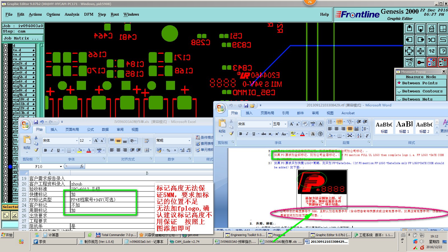Toggle checkbox for layer to.d

point(6,50)
